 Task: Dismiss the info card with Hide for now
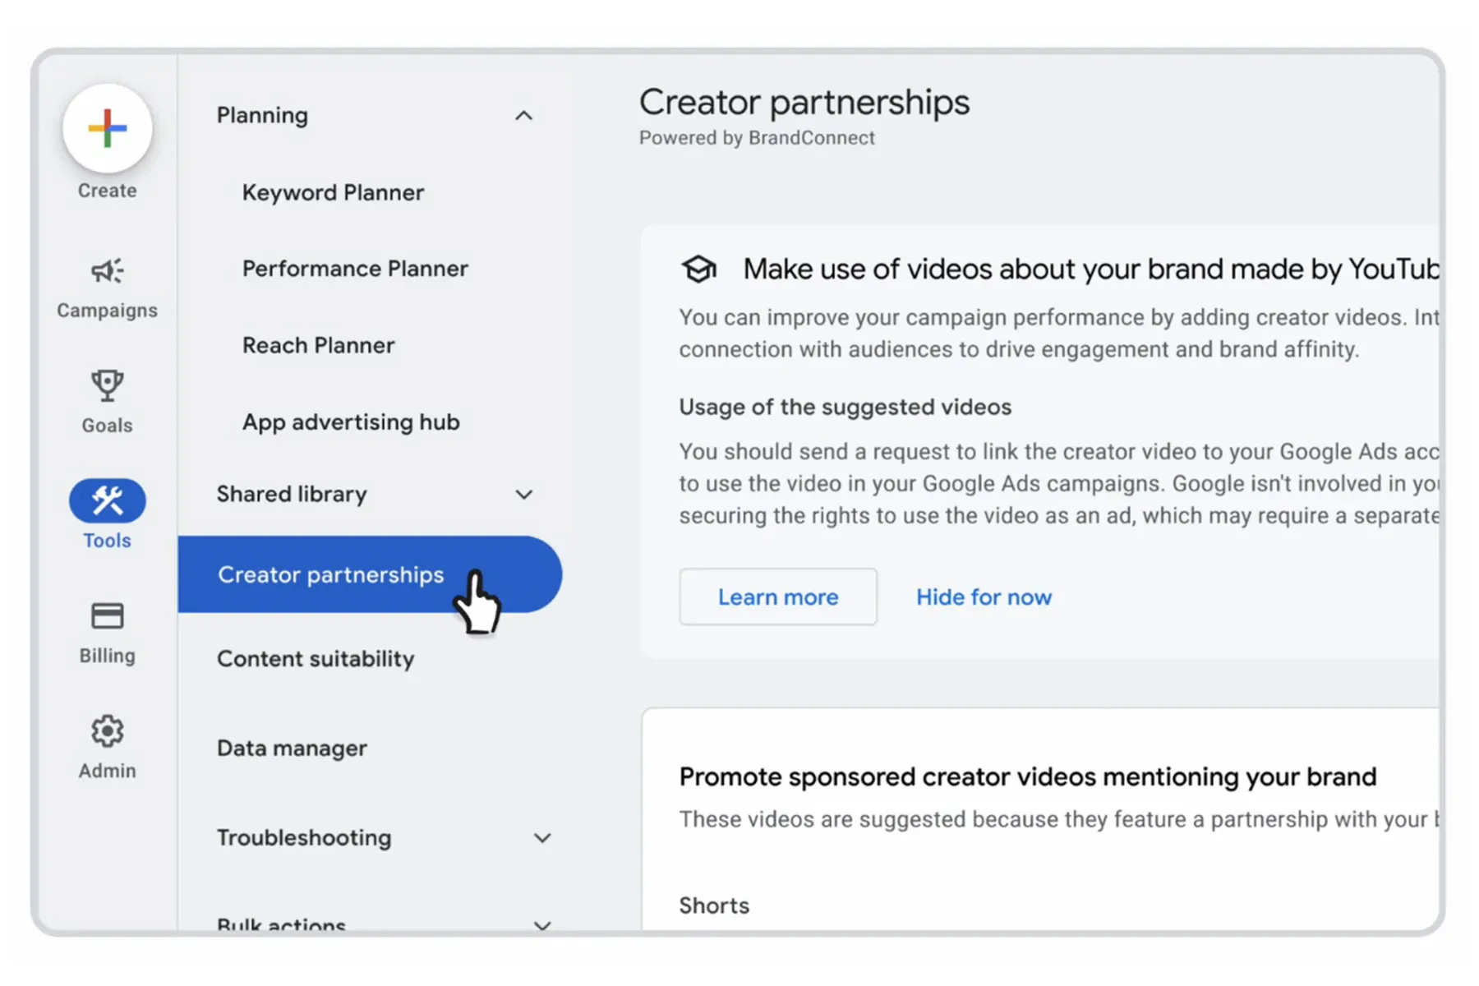984,597
